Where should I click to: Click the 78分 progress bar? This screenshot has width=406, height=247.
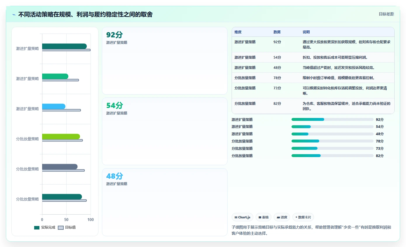[x=332, y=141]
